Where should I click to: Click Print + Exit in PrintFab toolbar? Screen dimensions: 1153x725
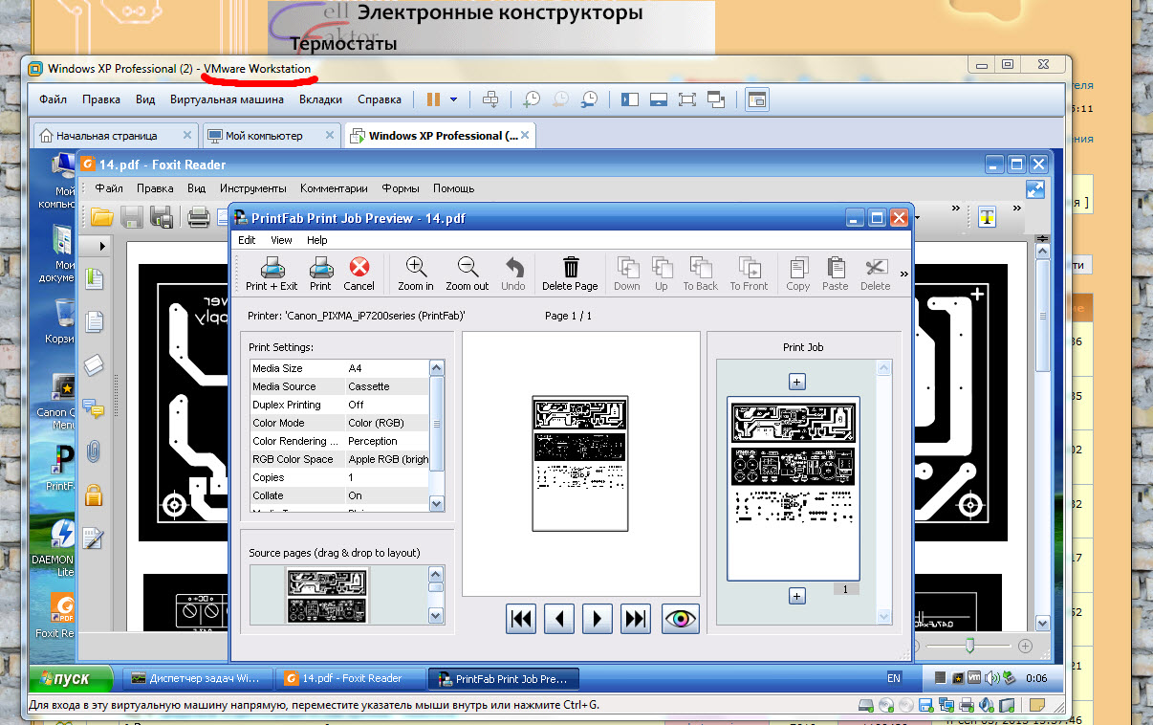coord(272,274)
